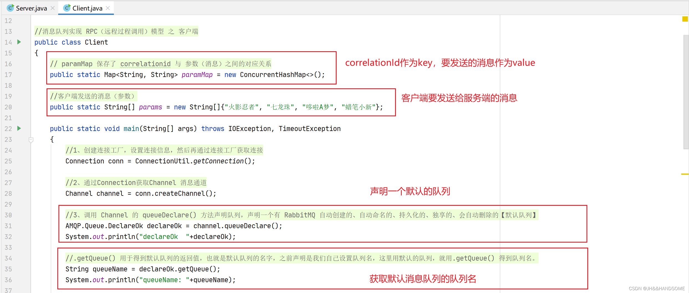Click the main method name on line 22
689x293 pixels.
[x=131, y=129]
